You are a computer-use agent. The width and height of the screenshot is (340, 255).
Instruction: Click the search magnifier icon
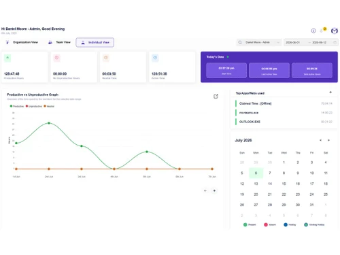coord(240,42)
